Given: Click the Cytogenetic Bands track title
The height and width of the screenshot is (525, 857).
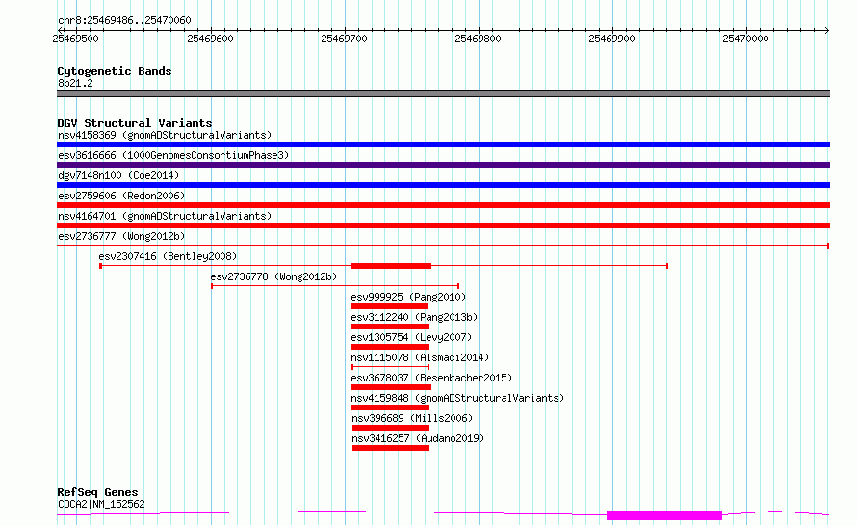Looking at the screenshot, I should (x=115, y=71).
